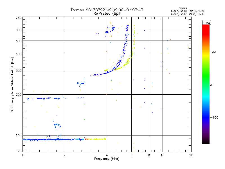Viewport: 225px width, 169px height.
Task: Click the phase colorbar
Action: pyautogui.click(x=206, y=84)
